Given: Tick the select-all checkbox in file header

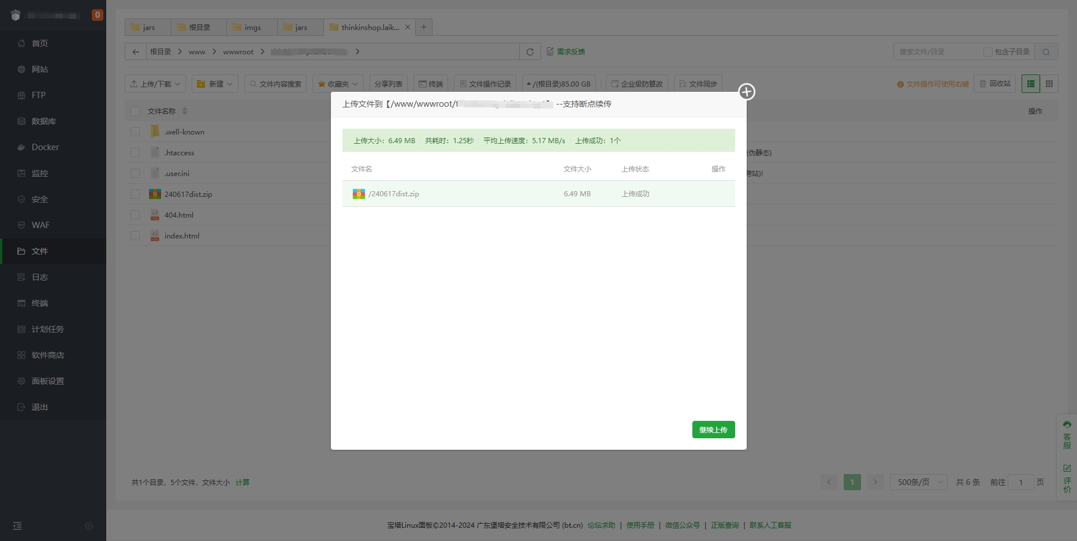Looking at the screenshot, I should [135, 111].
